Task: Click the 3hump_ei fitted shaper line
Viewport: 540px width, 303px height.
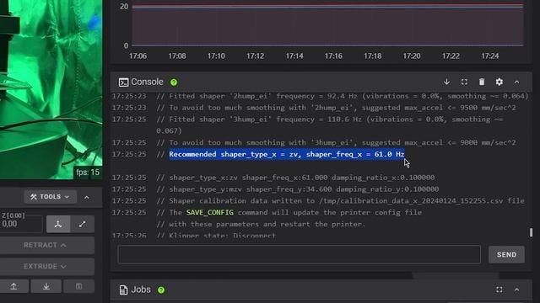Action: pos(330,125)
